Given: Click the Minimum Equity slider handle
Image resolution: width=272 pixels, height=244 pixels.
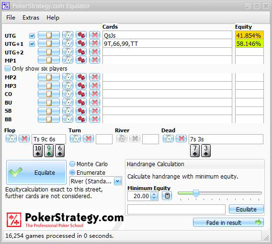Looking at the screenshot, I should [196, 193].
